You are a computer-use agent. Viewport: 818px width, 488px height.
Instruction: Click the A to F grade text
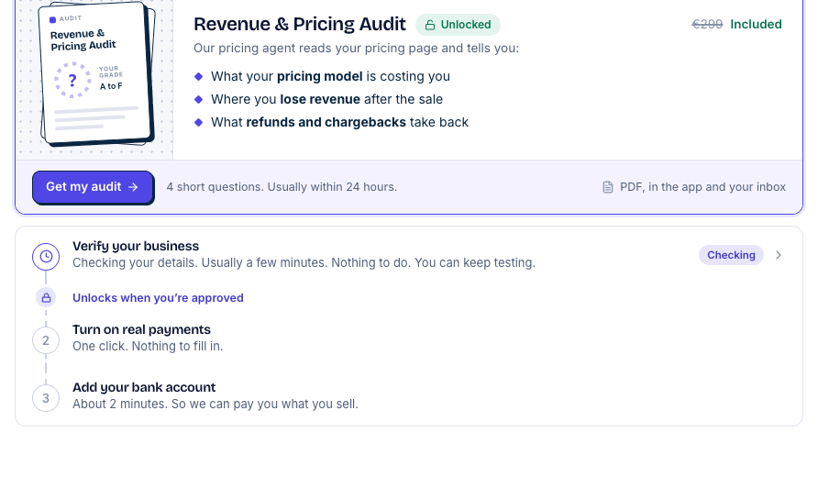pos(111,86)
